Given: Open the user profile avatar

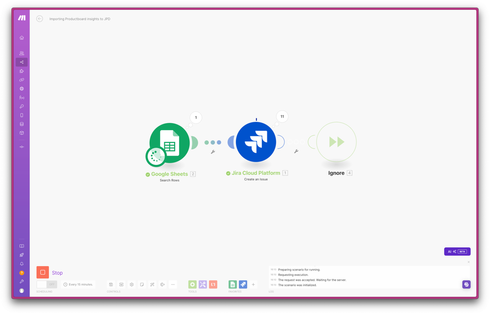Looking at the screenshot, I should 22,291.
